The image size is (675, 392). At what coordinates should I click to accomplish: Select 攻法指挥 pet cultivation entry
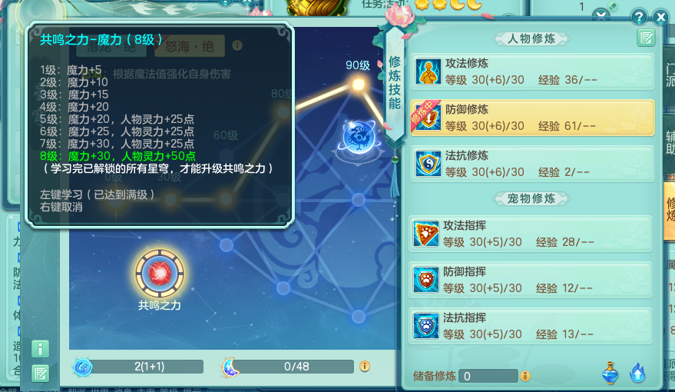click(531, 234)
